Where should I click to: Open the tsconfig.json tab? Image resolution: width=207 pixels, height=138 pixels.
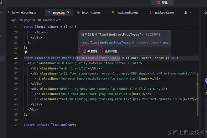pos(91,12)
